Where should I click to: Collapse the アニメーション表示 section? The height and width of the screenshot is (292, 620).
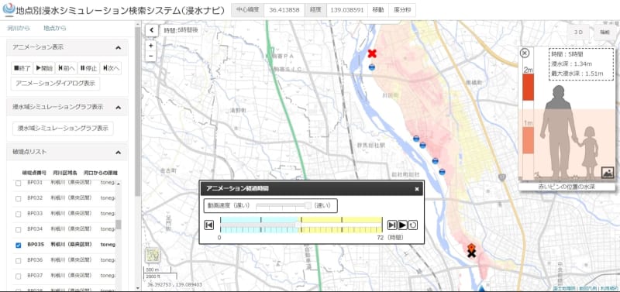coord(118,47)
